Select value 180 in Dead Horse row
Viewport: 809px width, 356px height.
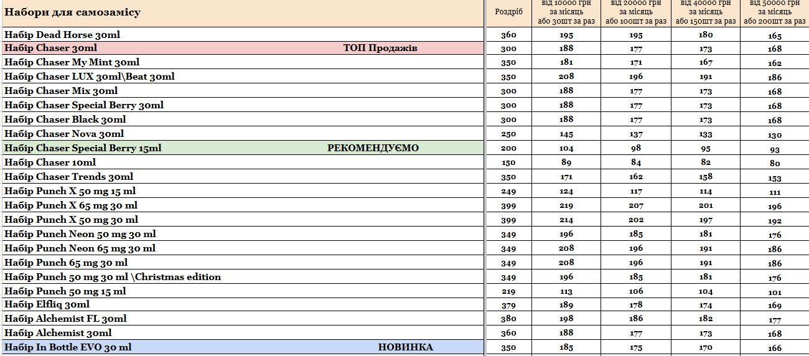tap(706, 35)
